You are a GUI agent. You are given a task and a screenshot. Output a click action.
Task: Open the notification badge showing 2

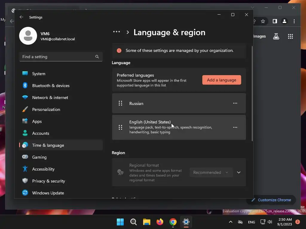coord(298,222)
